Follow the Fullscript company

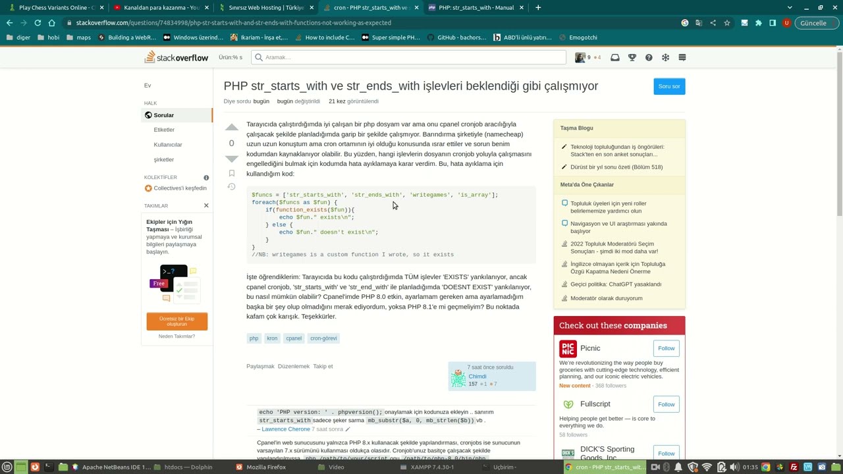[666, 404]
